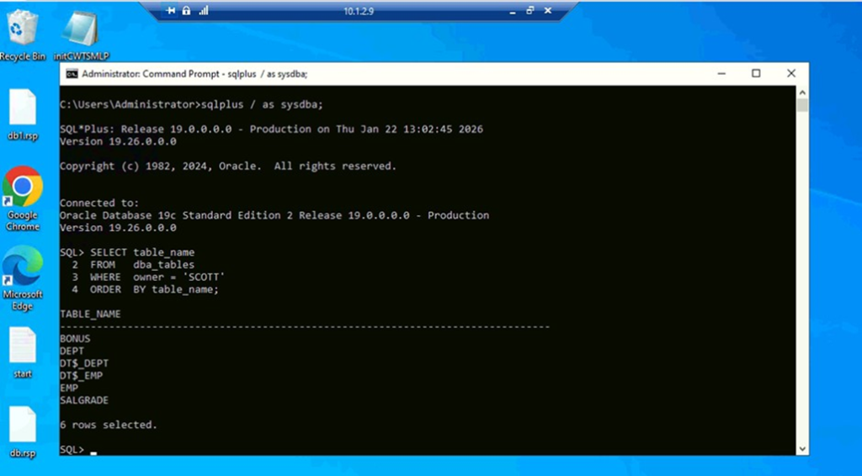
Task: Click the 'ORDER BY table_name;' line
Action: [155, 289]
